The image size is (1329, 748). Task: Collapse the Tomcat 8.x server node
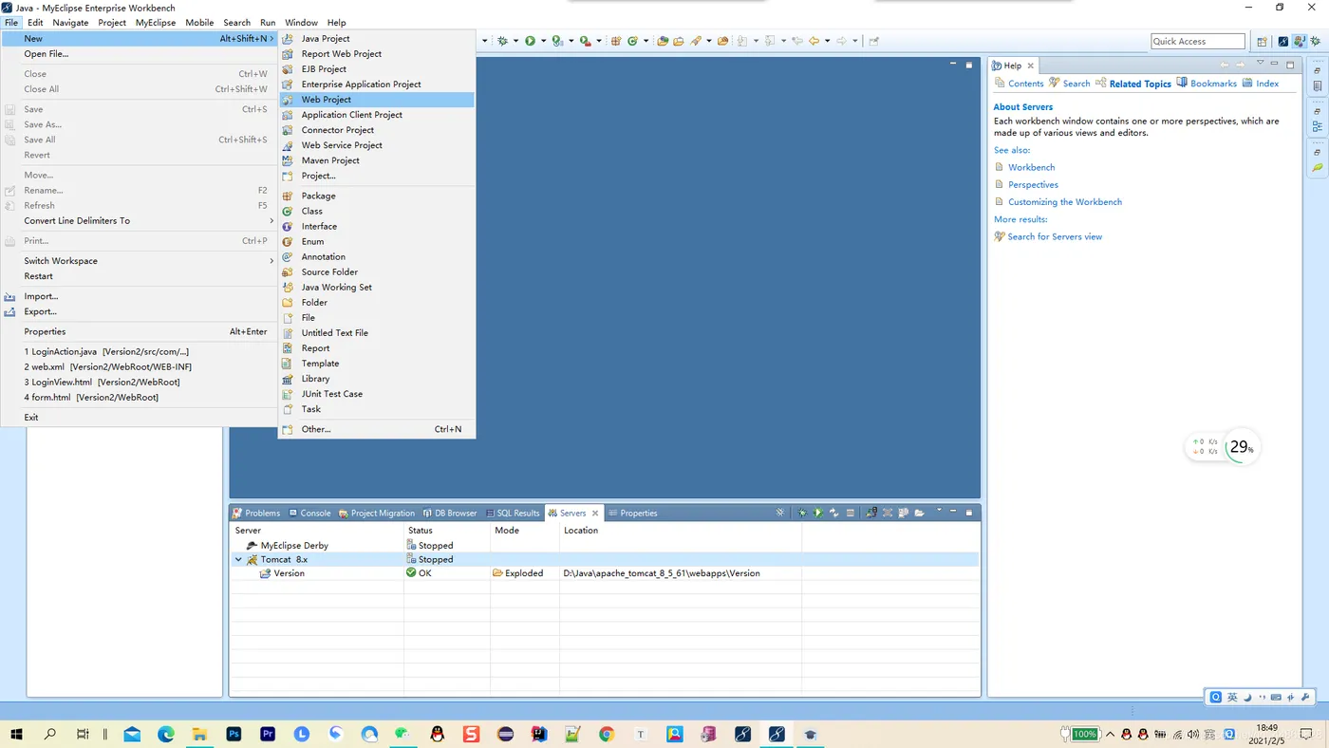238,560
